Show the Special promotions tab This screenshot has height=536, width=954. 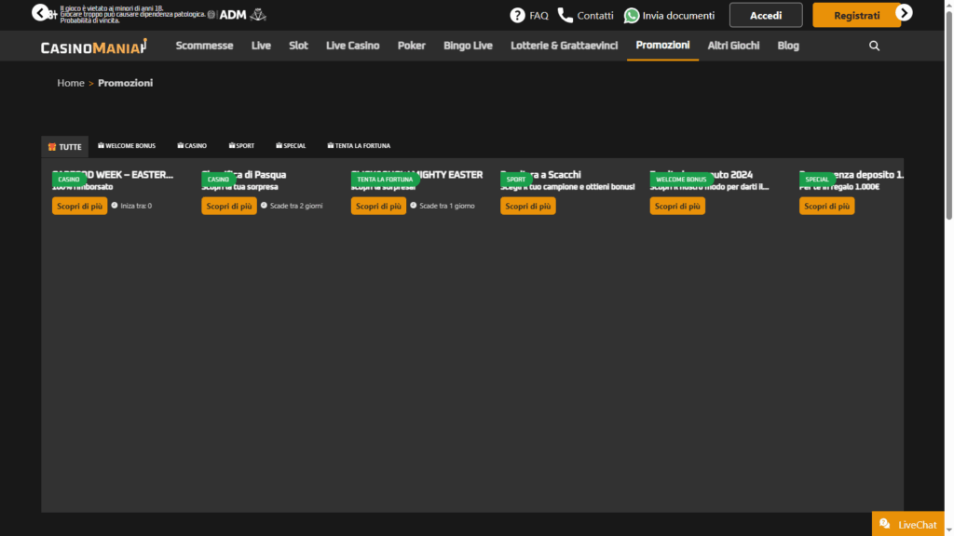291,146
